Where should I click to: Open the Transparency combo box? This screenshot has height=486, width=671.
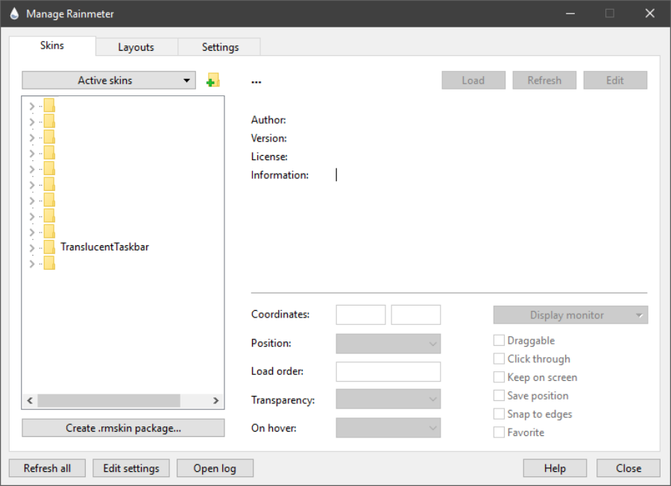click(x=388, y=400)
